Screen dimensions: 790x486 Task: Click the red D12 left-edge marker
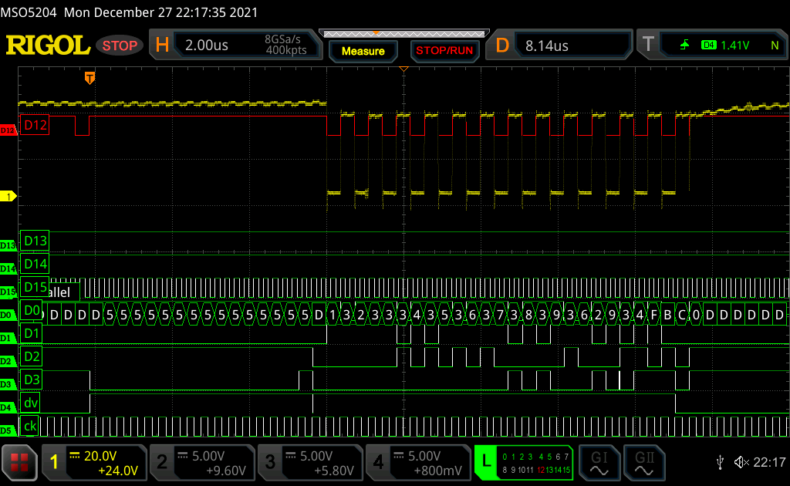point(8,130)
